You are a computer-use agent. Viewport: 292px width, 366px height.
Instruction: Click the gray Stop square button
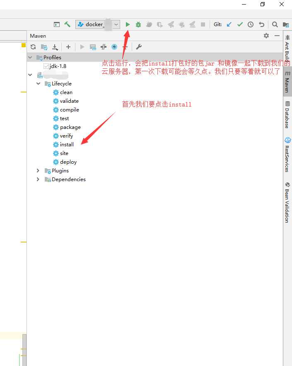coord(203,24)
